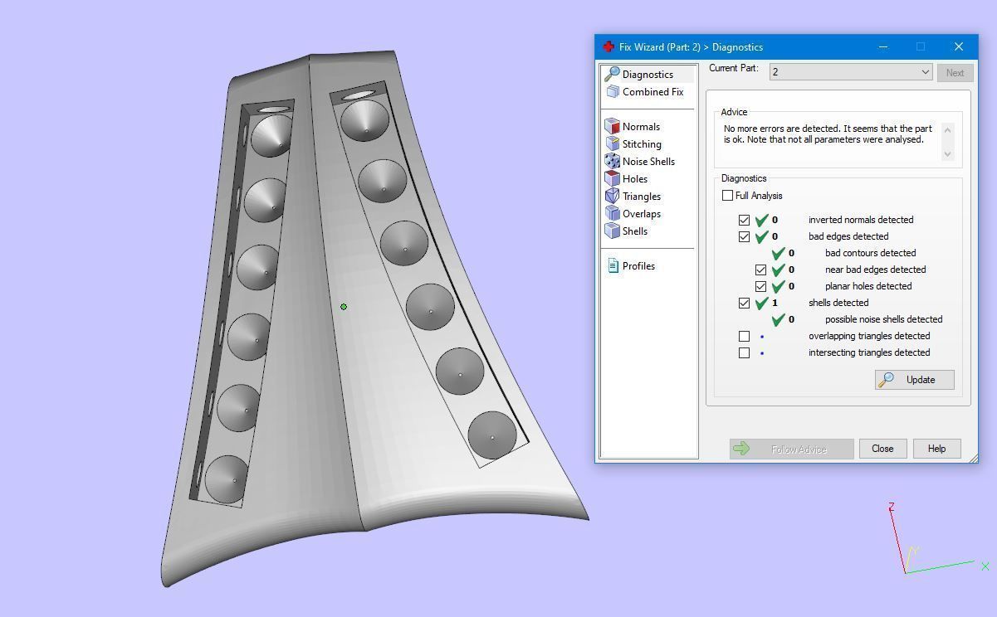Switch to Noise Shells page label
This screenshot has width=997, height=617.
coord(648,162)
